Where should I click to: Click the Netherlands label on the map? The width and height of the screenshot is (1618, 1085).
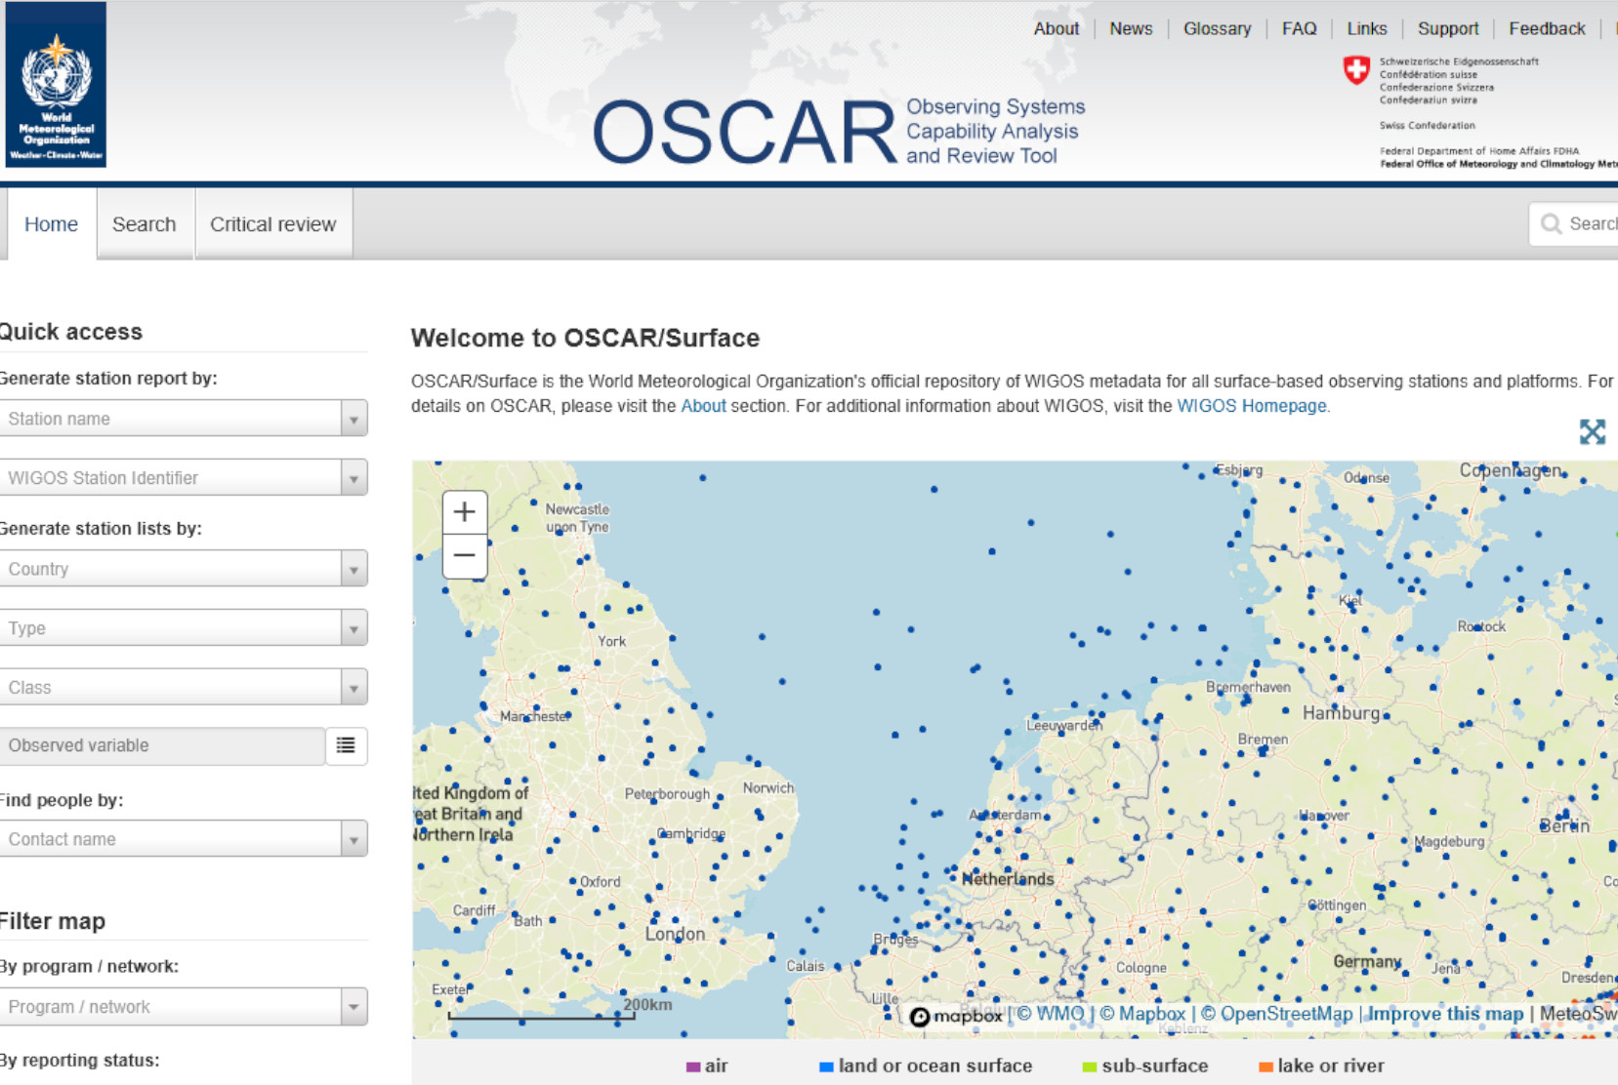coord(1008,879)
